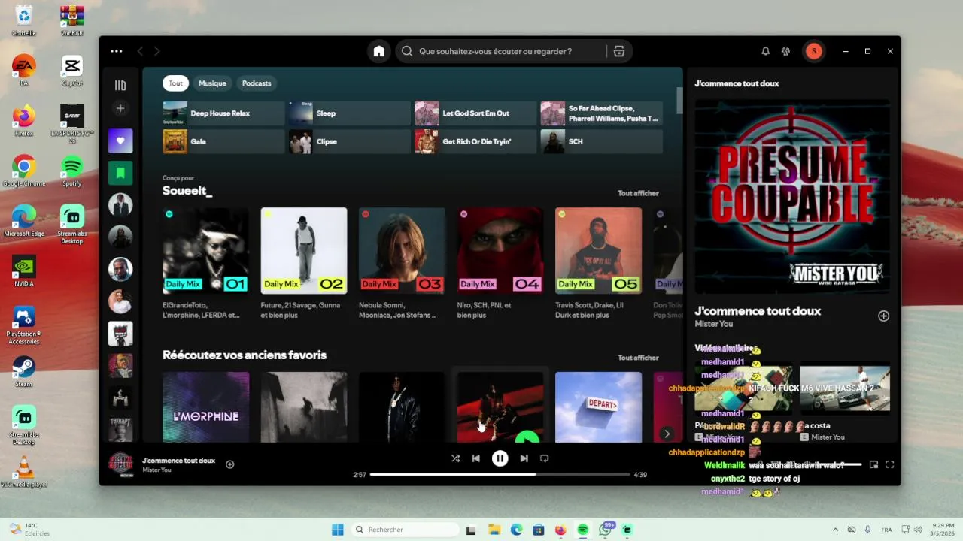Open 'Let God Sort Em Out' tile
Screen dimensions: 963x541
475,113
